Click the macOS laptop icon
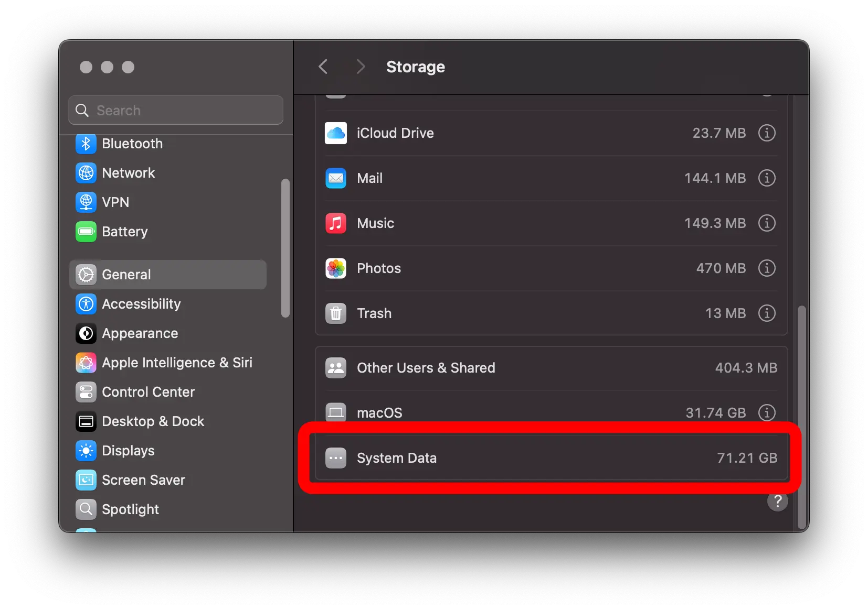The width and height of the screenshot is (868, 610). pos(336,413)
